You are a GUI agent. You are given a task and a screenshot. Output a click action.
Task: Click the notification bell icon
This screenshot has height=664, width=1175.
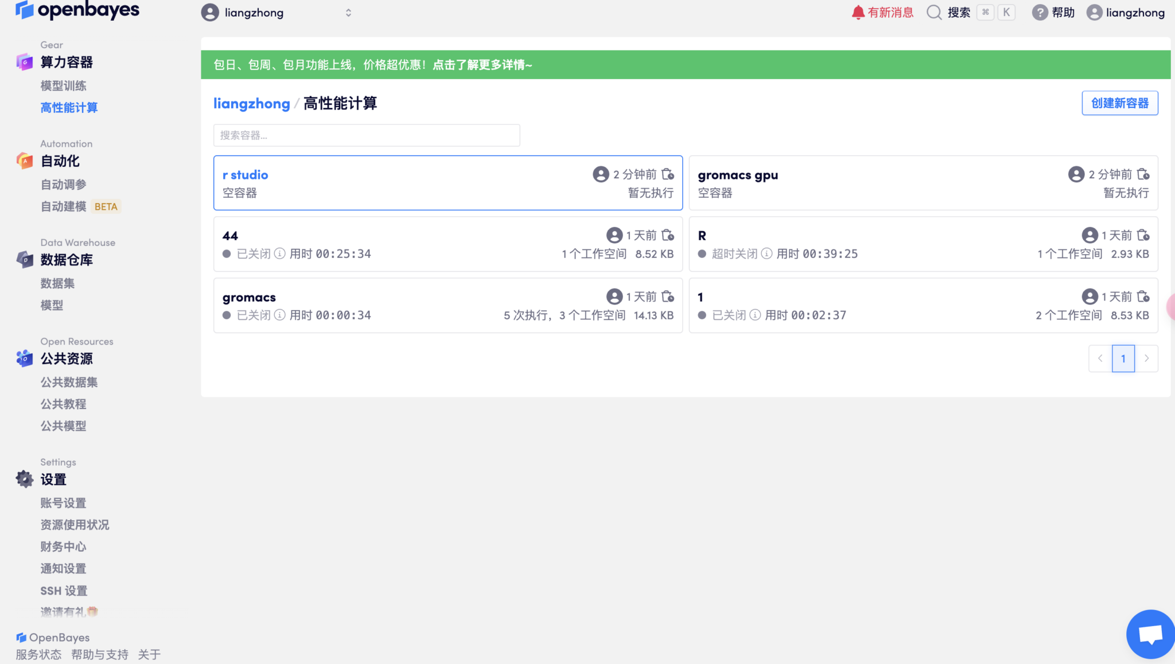[x=858, y=13]
